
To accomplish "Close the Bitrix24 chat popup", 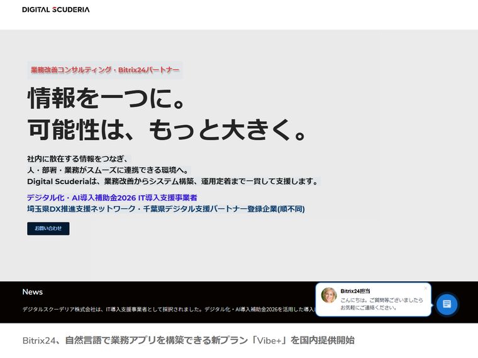I will pyautogui.click(x=426, y=288).
